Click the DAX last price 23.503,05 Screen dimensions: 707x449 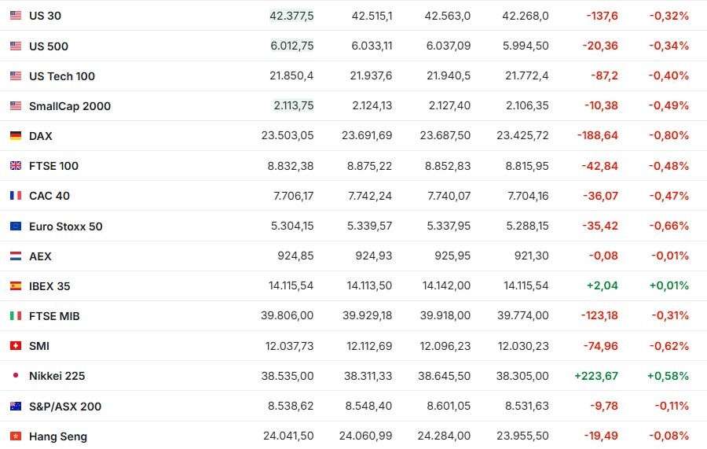[x=288, y=136]
